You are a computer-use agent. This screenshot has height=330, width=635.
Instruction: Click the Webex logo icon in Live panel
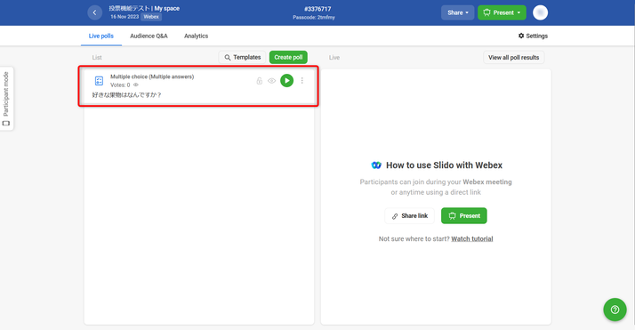click(x=376, y=165)
